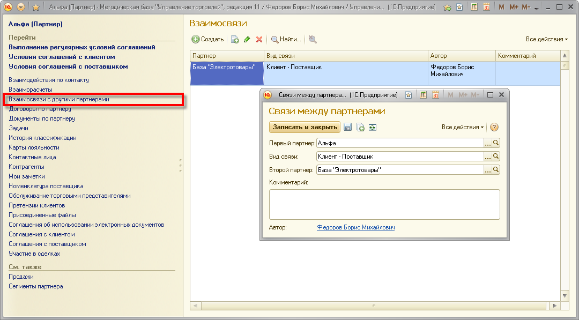Reread the record with the dialog refresh icon
The width and height of the screenshot is (579, 320).
point(373,128)
